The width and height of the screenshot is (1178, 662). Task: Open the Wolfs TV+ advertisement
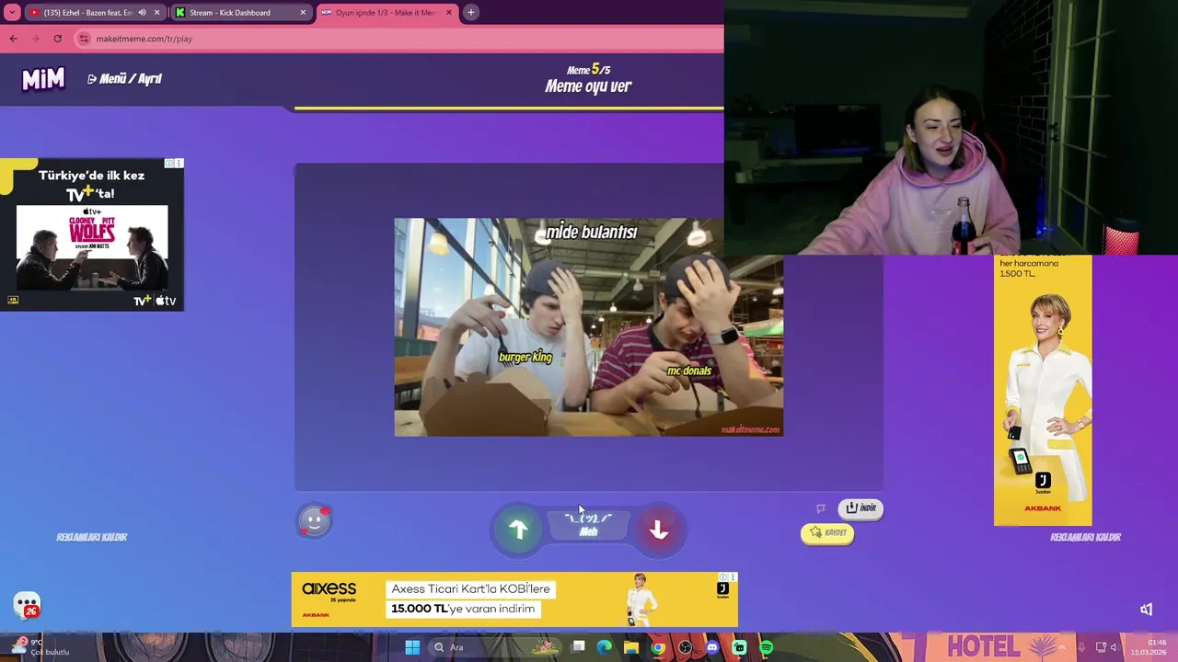pos(92,234)
